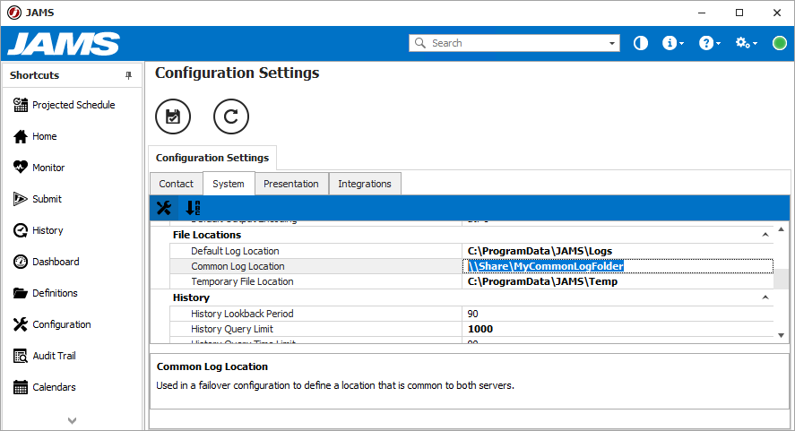Click the JAMS logo in header

64,44
